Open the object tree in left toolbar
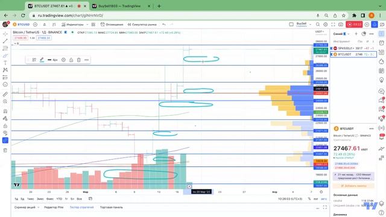This screenshot has width=386, height=217. pos(5,140)
